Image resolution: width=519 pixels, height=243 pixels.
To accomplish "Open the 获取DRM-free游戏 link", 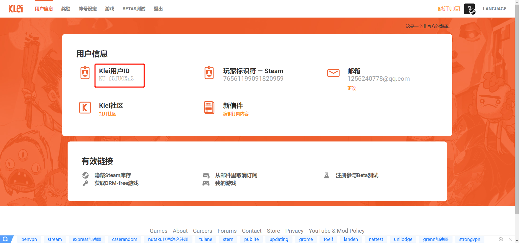I will pos(116,183).
